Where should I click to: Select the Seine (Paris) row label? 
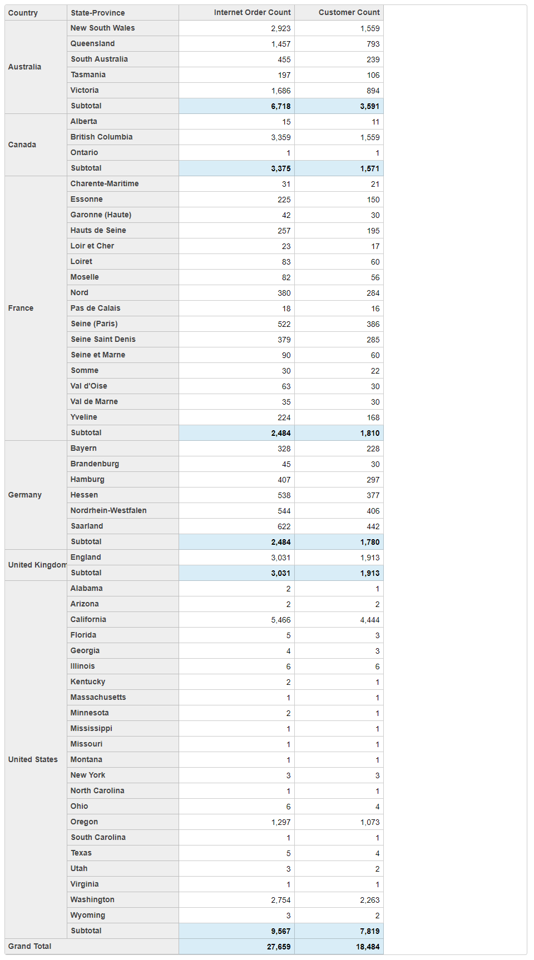coord(94,324)
